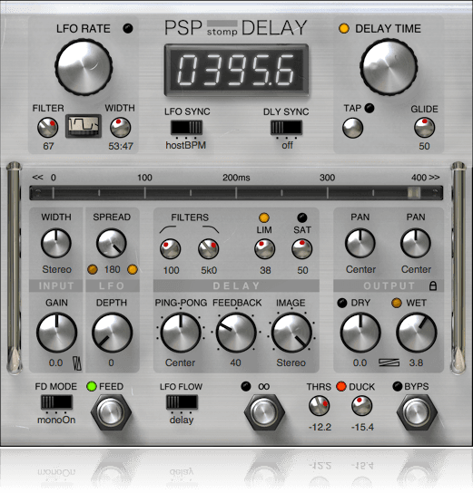Screen dimensions: 473x493
Task: Toggle the WET LED indicator
Action: tap(397, 303)
